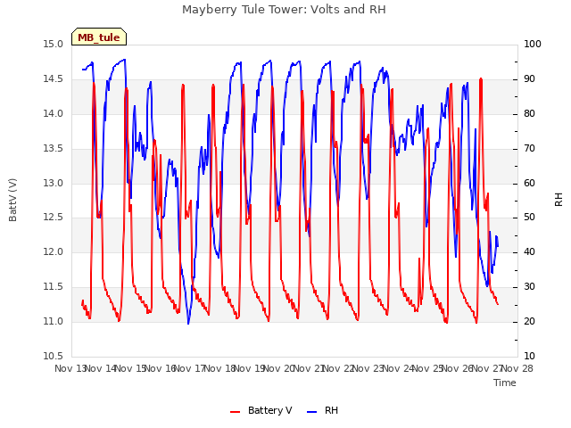Select the BattV (V) axis label
Image resolution: width=571 pixels, height=428 pixels.
click(x=12, y=200)
